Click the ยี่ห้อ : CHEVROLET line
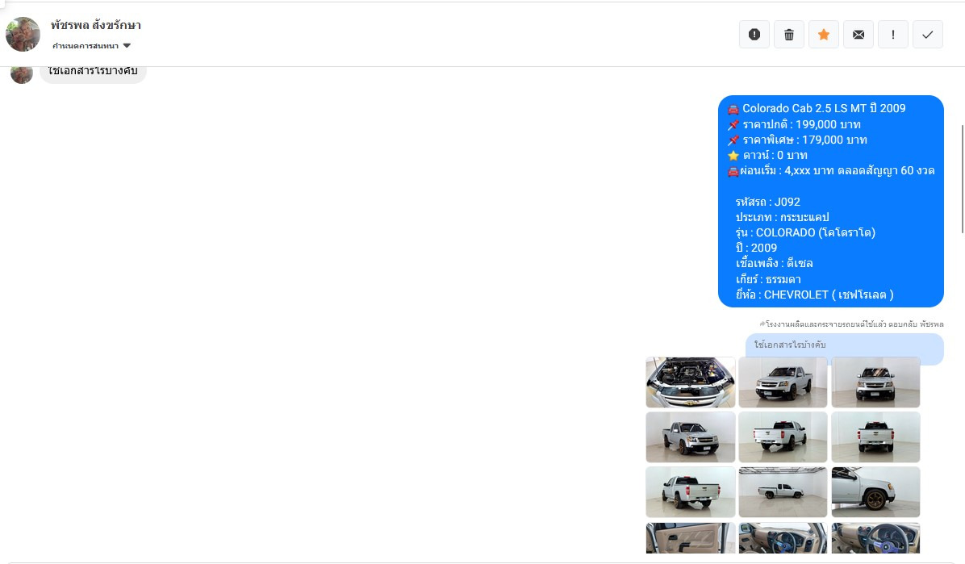 pos(814,295)
